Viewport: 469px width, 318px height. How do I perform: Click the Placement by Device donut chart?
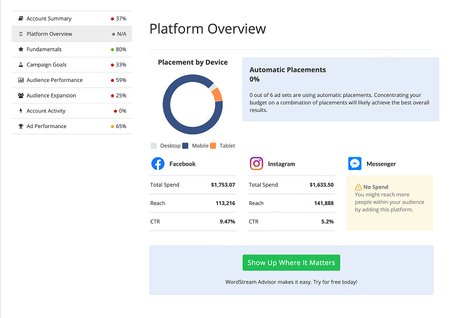[x=193, y=104]
